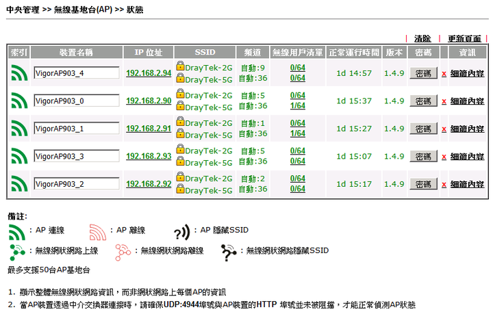Click the red x delete icon for 192.168.2.90
Image resolution: width=493 pixels, height=312 pixels.
[x=444, y=101]
